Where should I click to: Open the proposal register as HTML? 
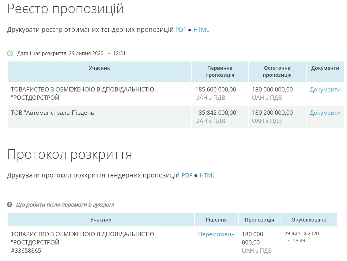click(201, 30)
